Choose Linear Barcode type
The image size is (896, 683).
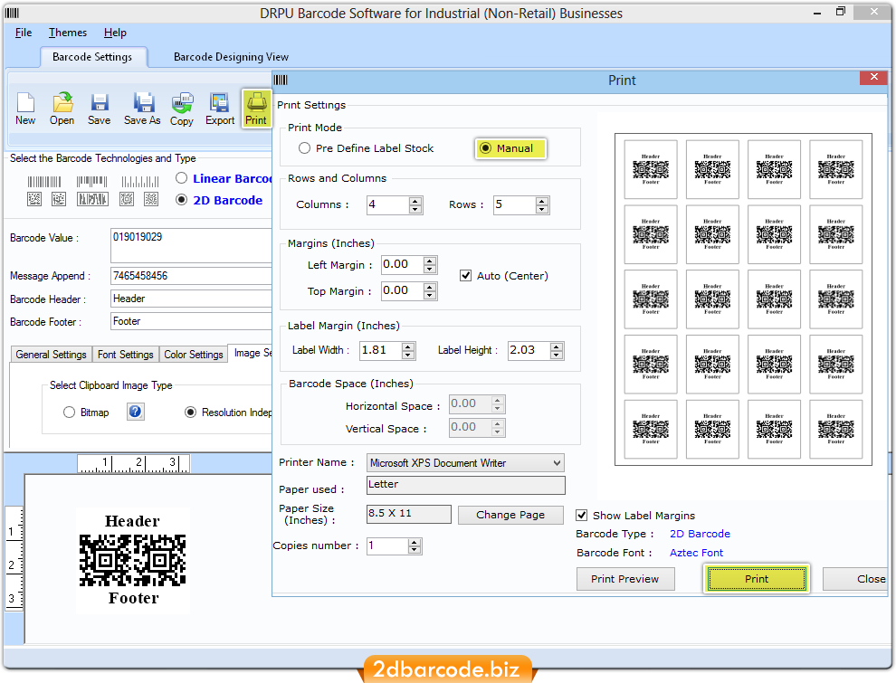pos(182,178)
